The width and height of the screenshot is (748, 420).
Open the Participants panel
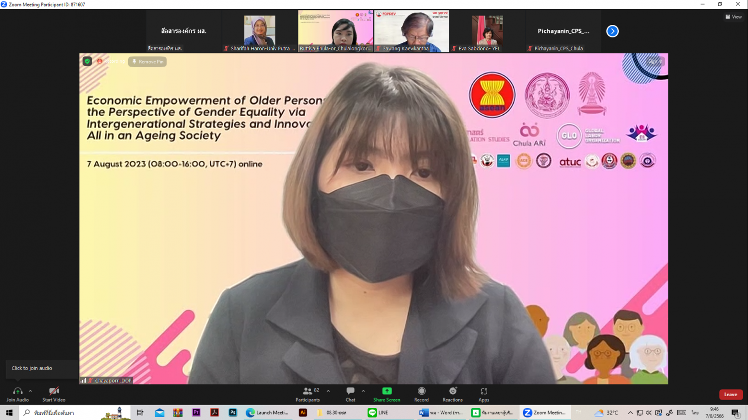[308, 395]
